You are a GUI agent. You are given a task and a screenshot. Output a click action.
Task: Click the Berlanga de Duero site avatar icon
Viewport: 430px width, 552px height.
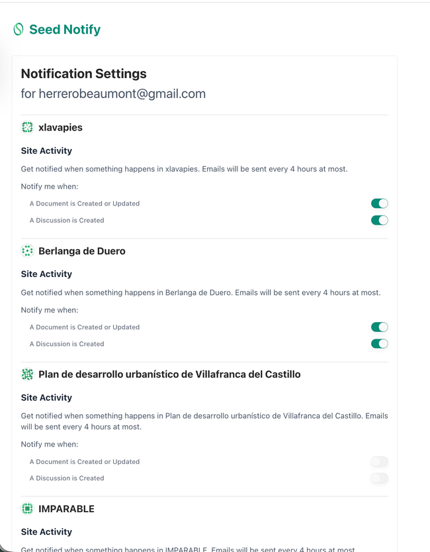[27, 251]
